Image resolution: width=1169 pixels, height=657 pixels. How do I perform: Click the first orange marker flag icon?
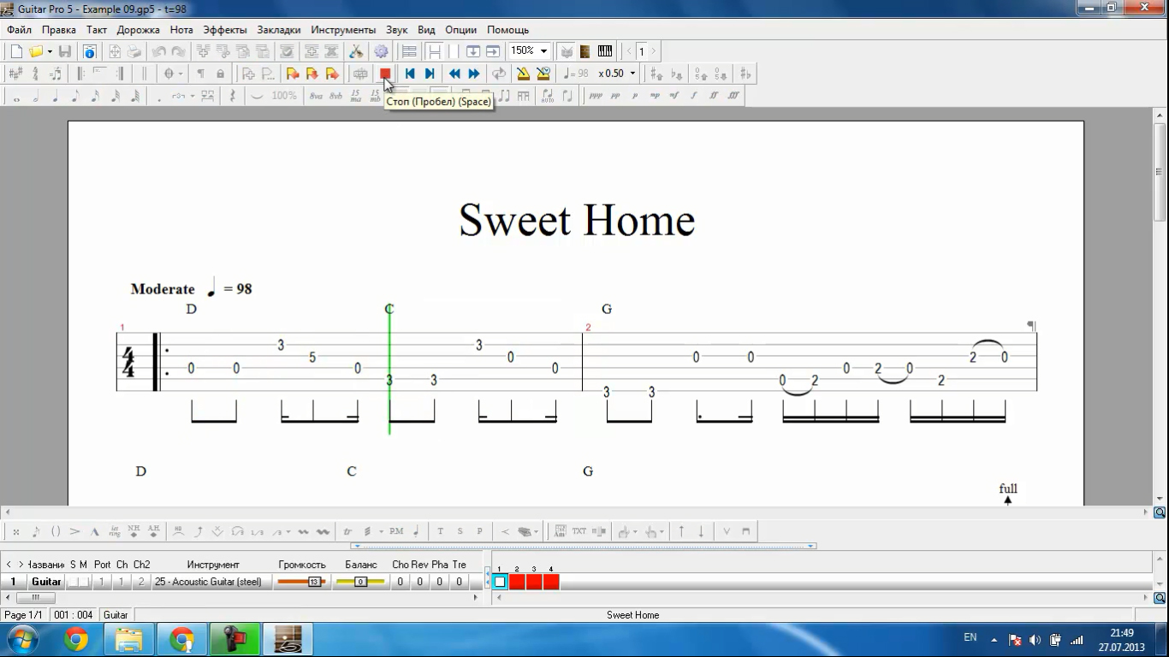coord(293,74)
